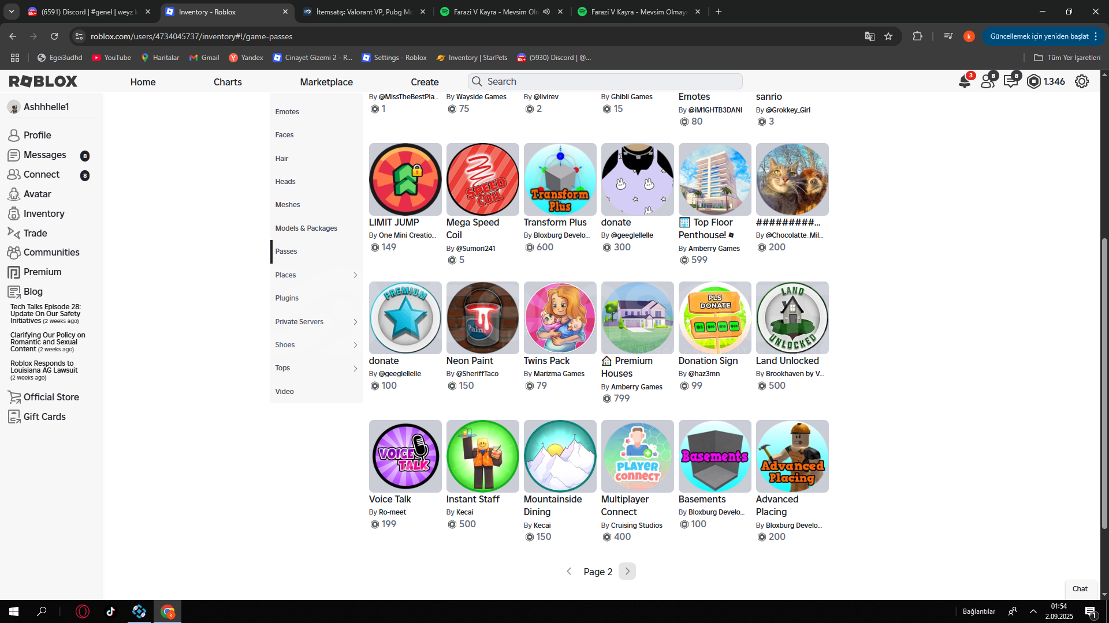Open Blog in the sidebar
Screen dimensions: 1109x623
point(33,291)
